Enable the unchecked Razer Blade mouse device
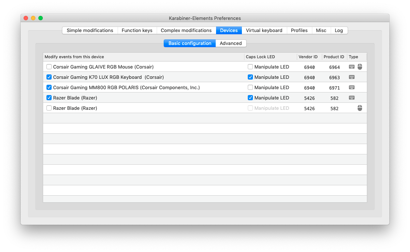Screen dimensions: 410x252 49,108
